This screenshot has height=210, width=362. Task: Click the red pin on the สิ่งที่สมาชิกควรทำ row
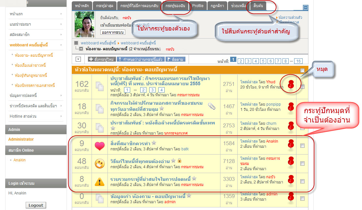coord(291,144)
